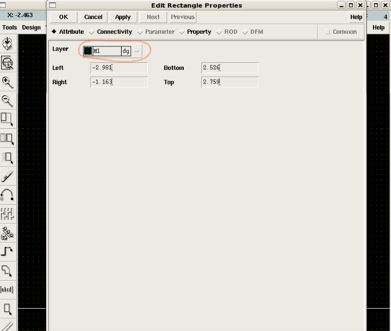
Task: Select the Polygon tool icon
Action: 8,271
